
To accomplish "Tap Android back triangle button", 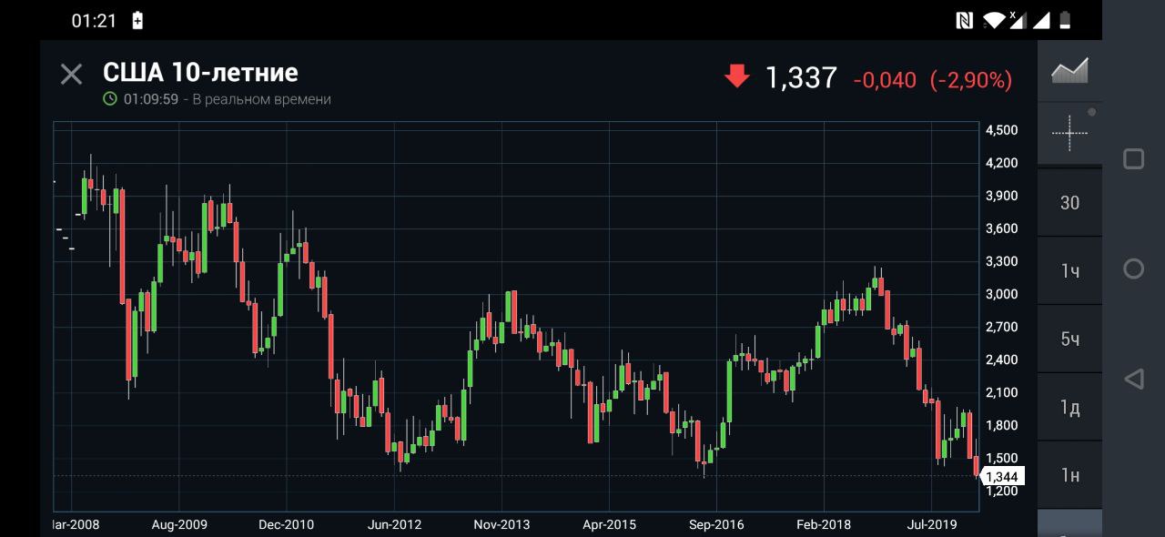I will point(1133,379).
